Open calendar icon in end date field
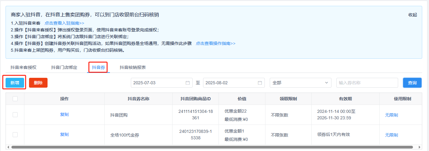This screenshot has width=429, height=151. pos(260,83)
